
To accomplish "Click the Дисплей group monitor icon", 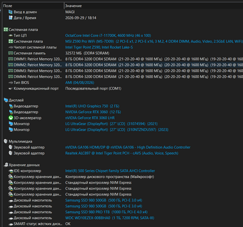I will tap(6, 100).
